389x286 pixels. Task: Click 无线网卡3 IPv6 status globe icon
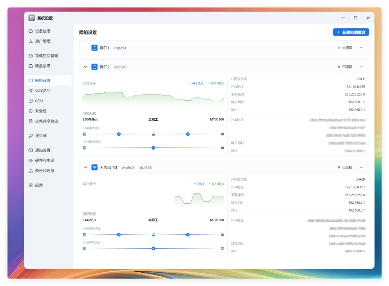click(x=222, y=248)
